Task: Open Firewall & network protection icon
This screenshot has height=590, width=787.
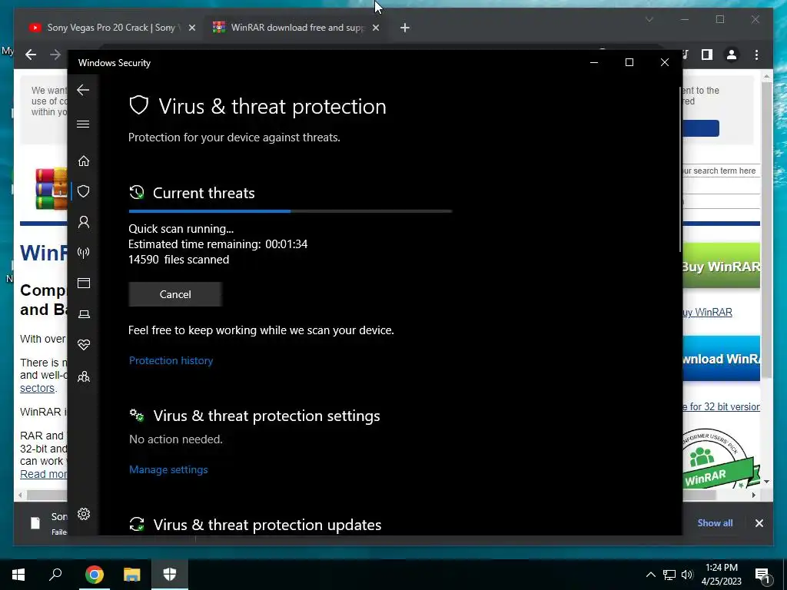Action: pos(84,252)
